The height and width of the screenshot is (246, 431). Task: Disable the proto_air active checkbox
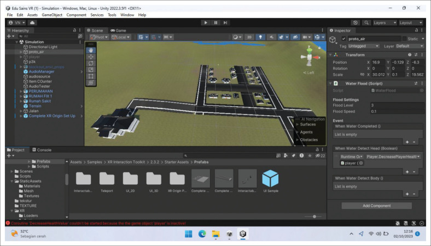[x=343, y=39]
